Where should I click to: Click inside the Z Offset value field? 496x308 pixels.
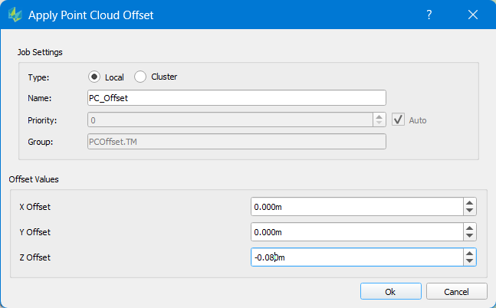[356, 257]
